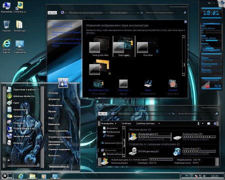The height and width of the screenshot is (180, 225).
Task: Expand toolbar overflow chevron after Свойства системы
Action: click(x=159, y=123)
